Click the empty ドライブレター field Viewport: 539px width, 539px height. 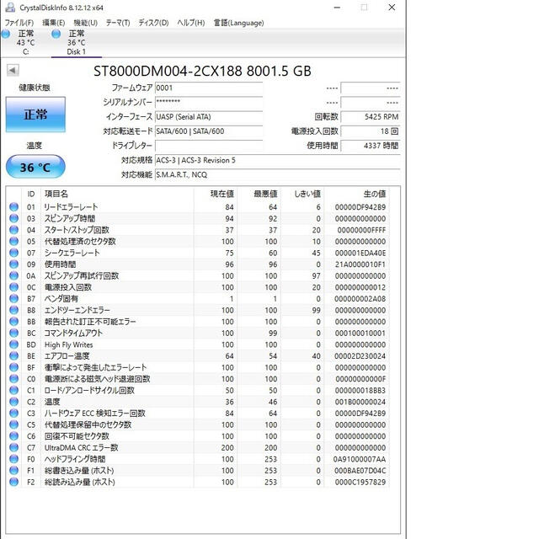(x=209, y=146)
